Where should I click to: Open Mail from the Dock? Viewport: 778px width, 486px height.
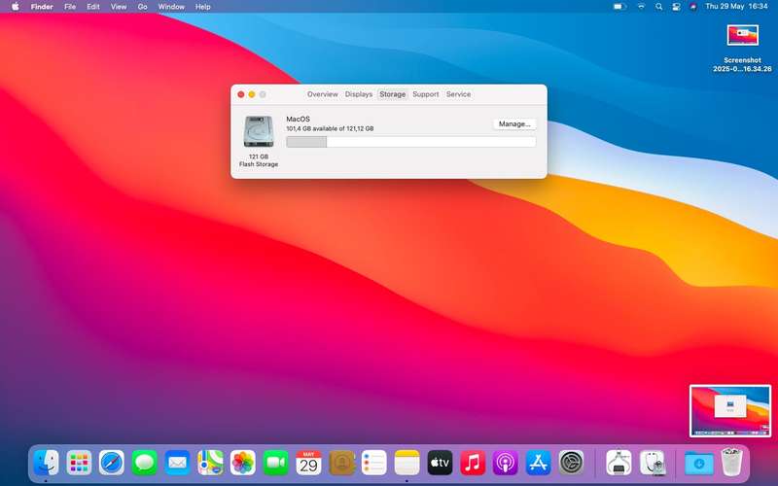177,463
